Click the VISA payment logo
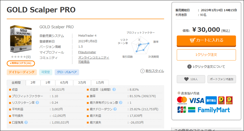The height and width of the screenshot is (131, 244). (196, 101)
